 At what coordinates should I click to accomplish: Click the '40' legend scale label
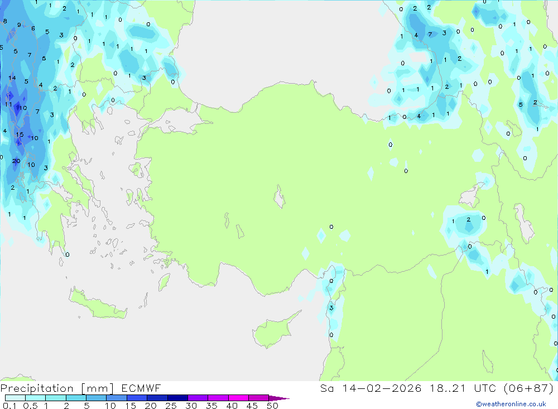232,406
